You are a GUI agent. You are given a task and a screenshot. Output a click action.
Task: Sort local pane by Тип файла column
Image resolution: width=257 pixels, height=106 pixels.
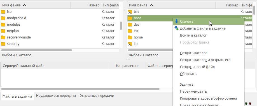tap(110, 5)
